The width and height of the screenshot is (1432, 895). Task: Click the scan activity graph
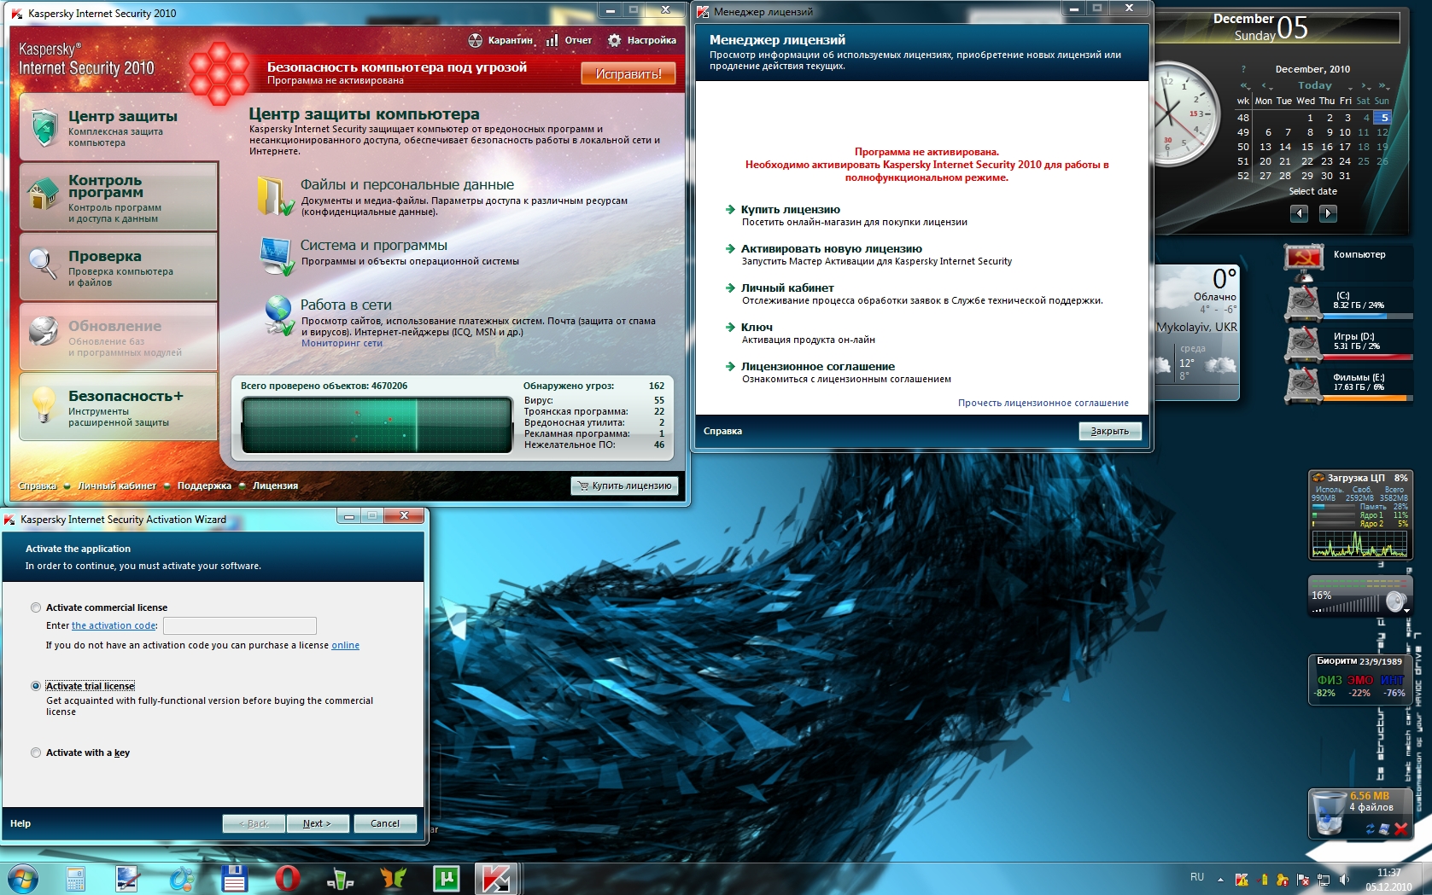tap(377, 426)
